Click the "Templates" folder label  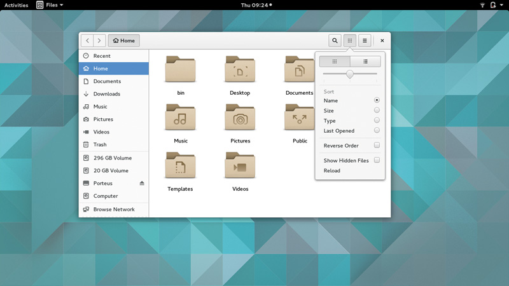(180, 189)
